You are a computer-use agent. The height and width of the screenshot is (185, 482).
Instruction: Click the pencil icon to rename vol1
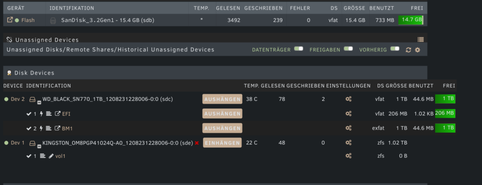51,156
